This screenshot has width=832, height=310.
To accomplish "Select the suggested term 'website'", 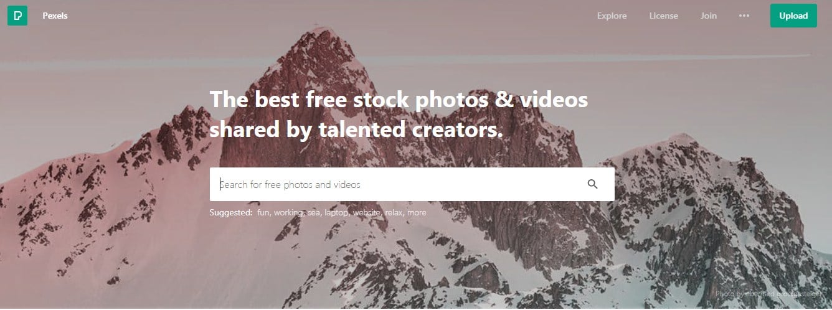I will (367, 213).
